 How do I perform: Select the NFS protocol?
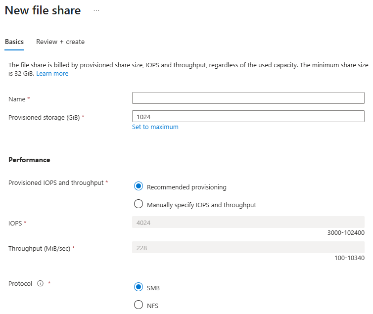coord(139,305)
